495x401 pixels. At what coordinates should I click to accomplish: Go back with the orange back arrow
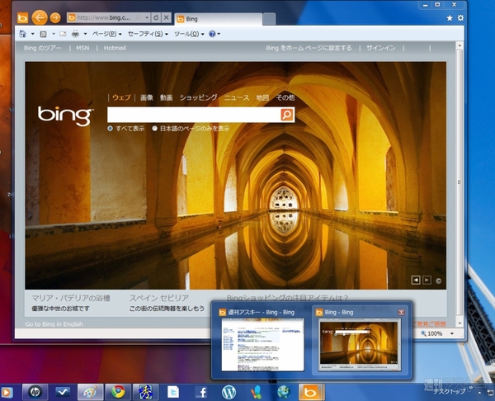(40, 17)
